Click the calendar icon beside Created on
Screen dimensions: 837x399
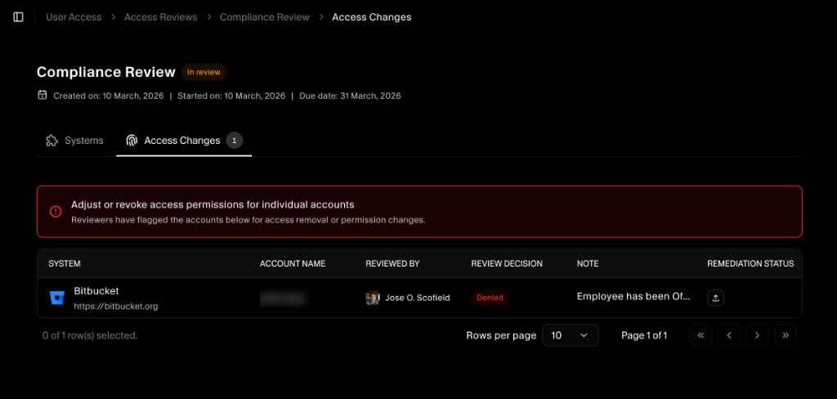pyautogui.click(x=43, y=95)
